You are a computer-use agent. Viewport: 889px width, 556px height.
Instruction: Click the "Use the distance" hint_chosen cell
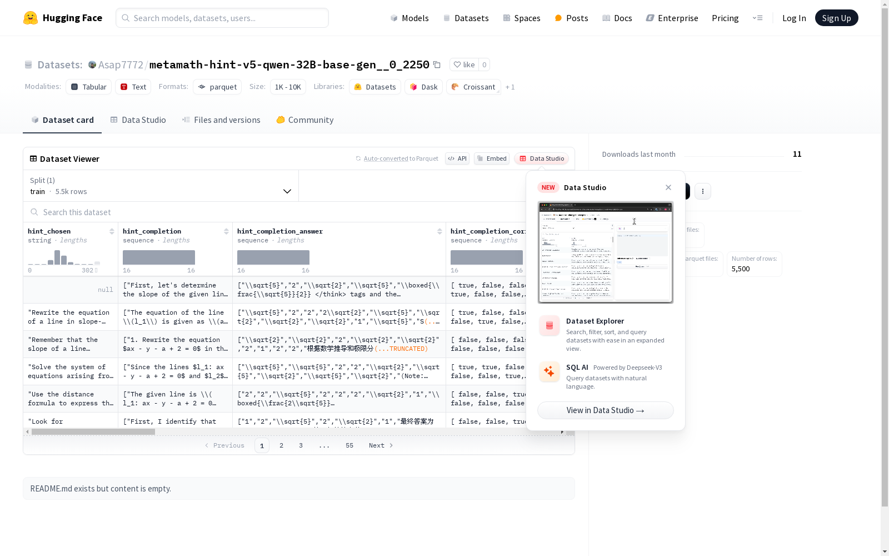point(71,399)
